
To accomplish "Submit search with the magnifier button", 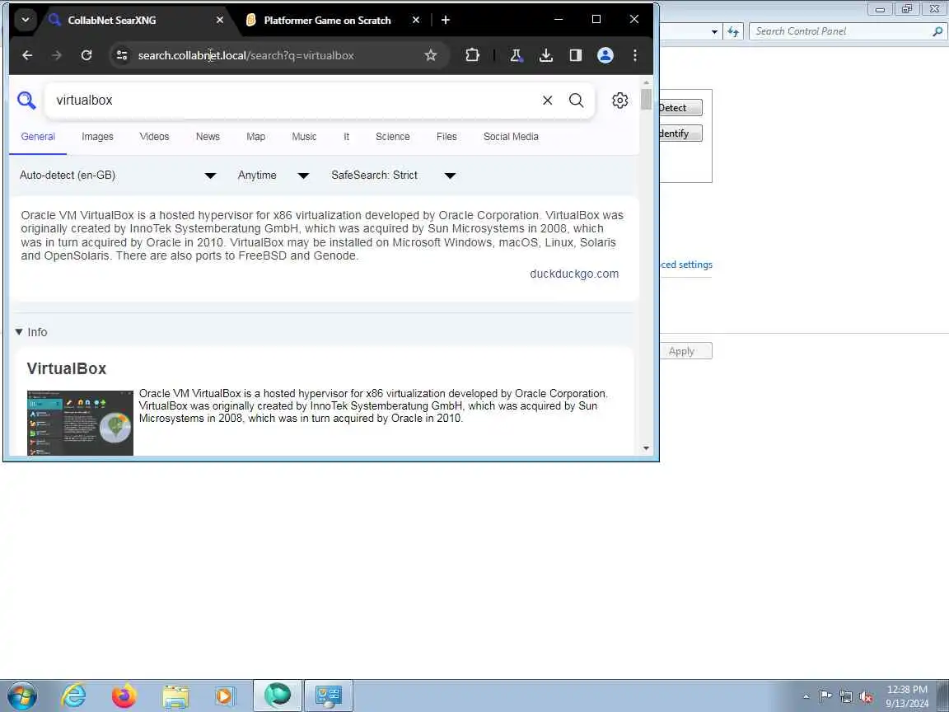I will (x=576, y=101).
